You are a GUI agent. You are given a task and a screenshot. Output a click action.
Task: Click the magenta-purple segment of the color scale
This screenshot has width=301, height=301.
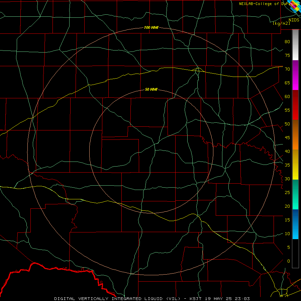point(295,75)
